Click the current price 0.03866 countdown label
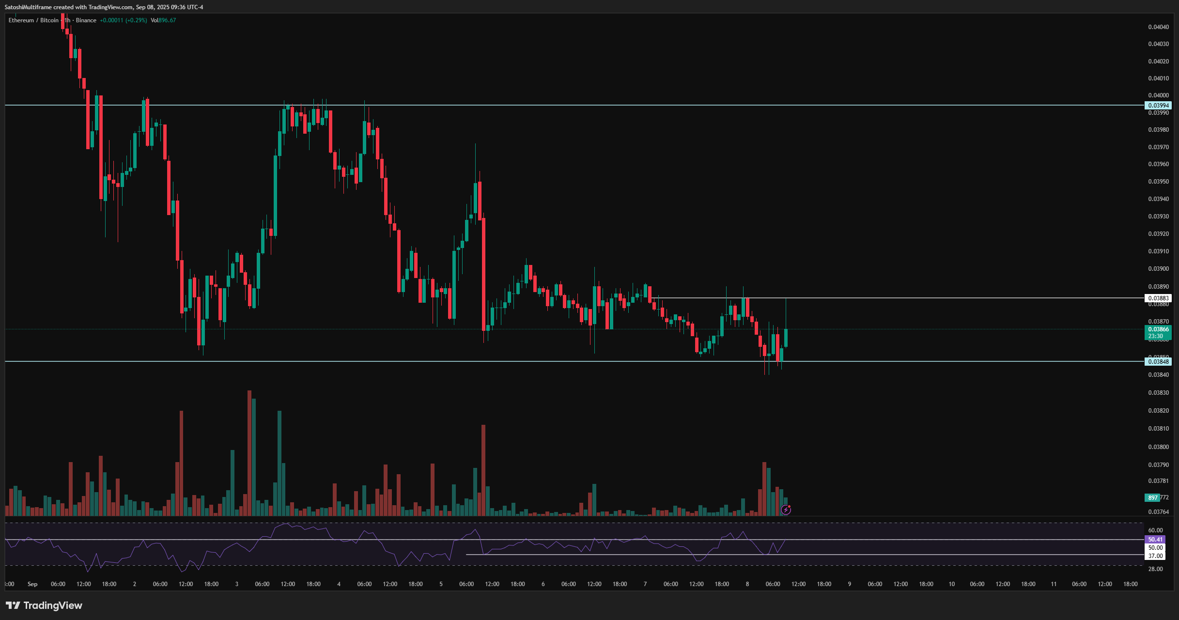 pos(1158,333)
